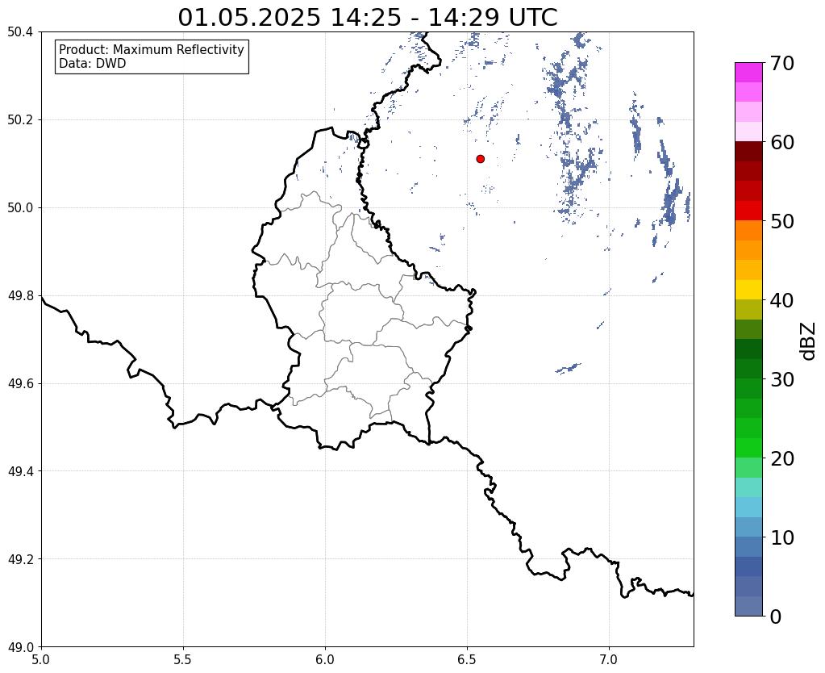Click the blue colorbar segment near 10
This screenshot has width=825, height=673.
(748, 546)
